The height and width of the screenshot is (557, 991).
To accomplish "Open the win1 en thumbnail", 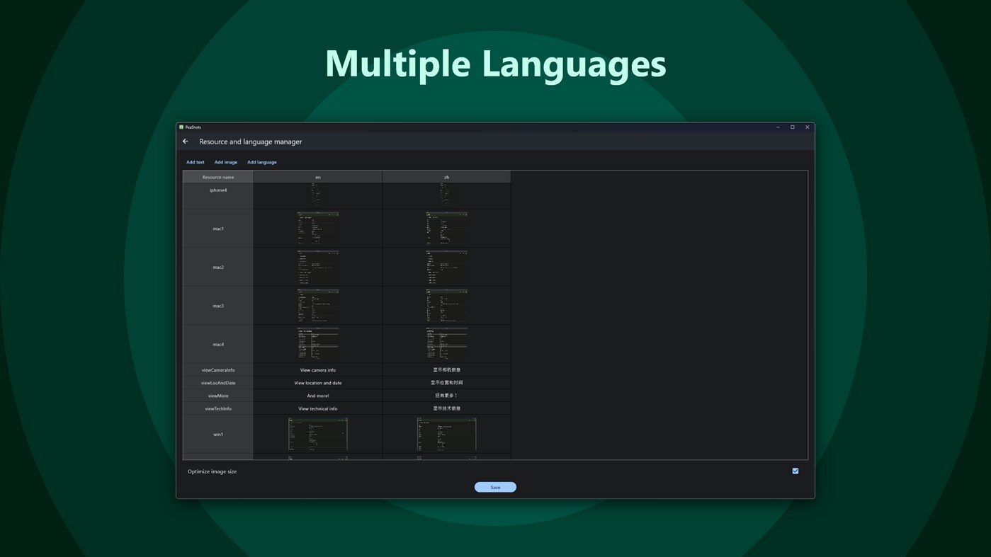I will 318,434.
